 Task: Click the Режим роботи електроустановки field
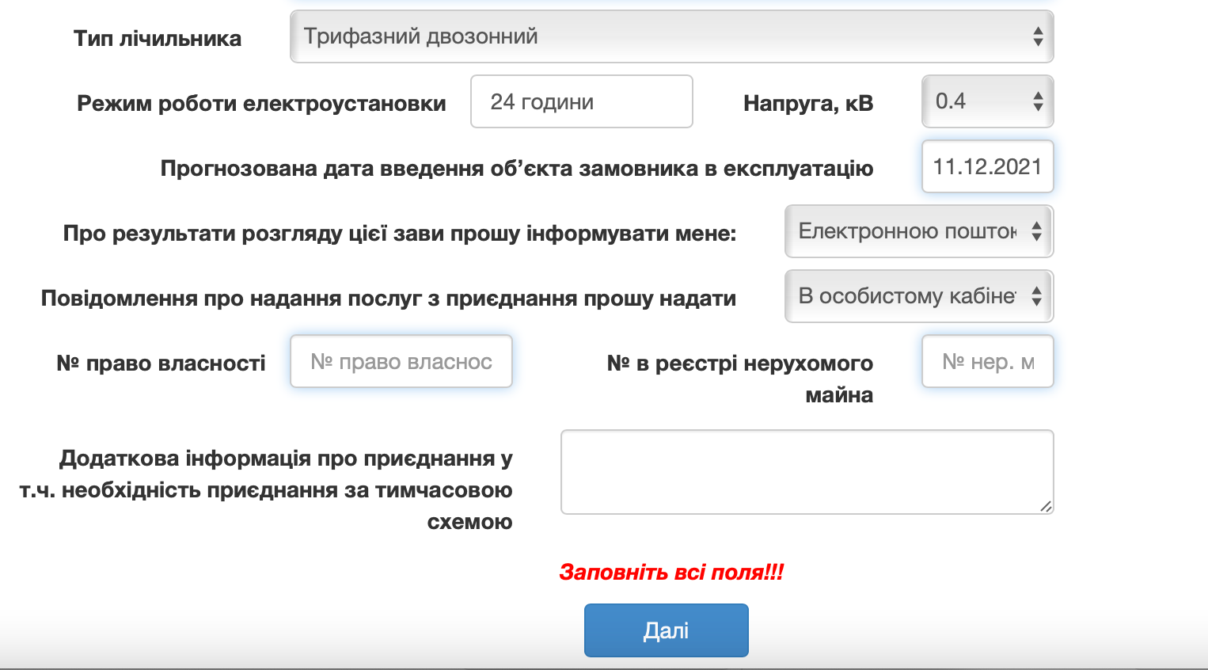pyautogui.click(x=582, y=101)
